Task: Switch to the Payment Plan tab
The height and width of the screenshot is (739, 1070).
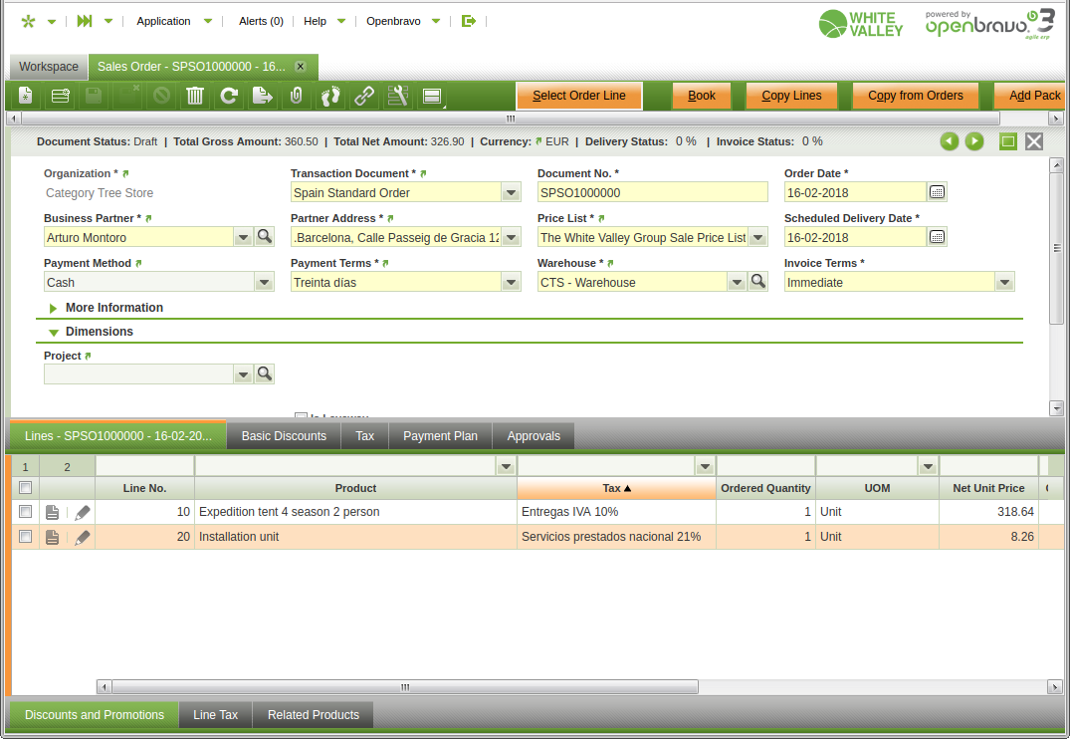Action: [440, 436]
